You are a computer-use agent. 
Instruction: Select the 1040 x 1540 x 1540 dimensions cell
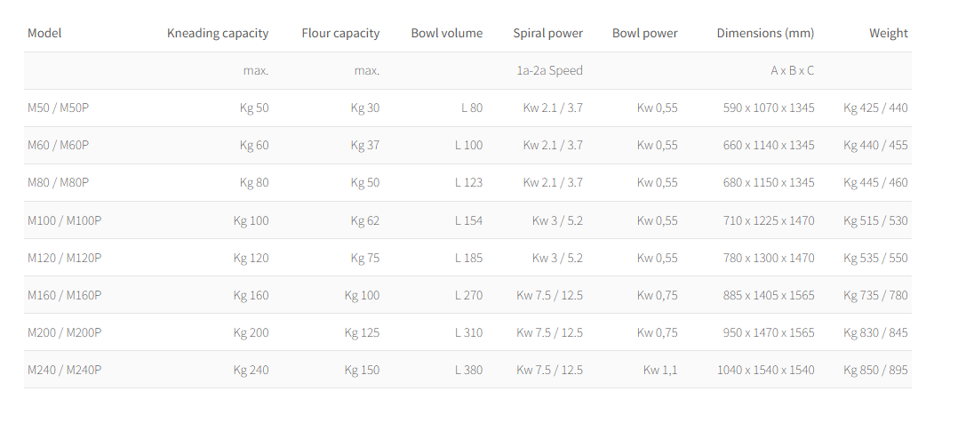765,370
